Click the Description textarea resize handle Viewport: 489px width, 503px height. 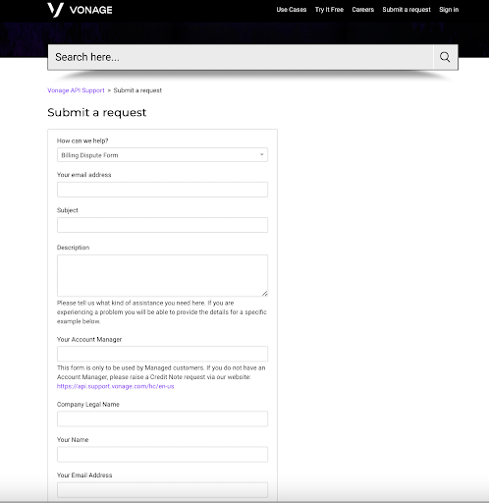point(265,294)
